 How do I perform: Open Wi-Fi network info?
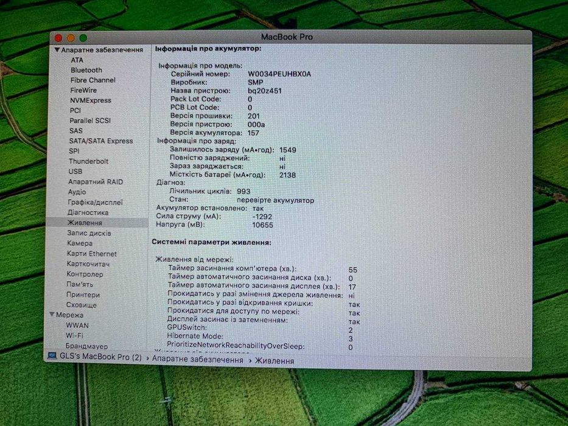[74, 335]
